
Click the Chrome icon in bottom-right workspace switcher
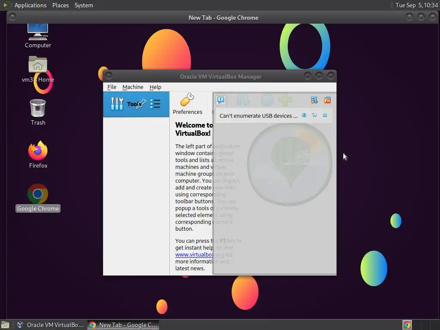click(x=407, y=325)
